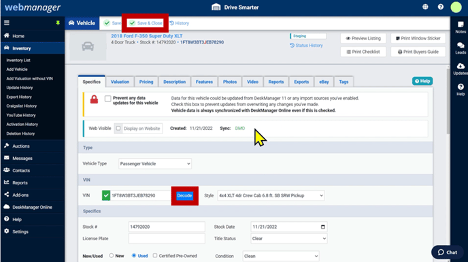Open Deletion History
The width and height of the screenshot is (468, 262).
tap(20, 133)
